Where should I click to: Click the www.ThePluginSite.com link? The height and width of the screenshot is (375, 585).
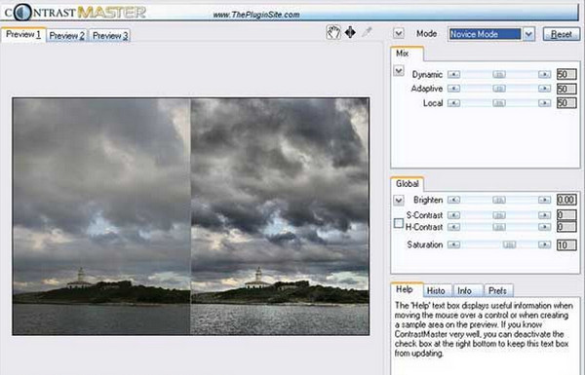(x=256, y=15)
